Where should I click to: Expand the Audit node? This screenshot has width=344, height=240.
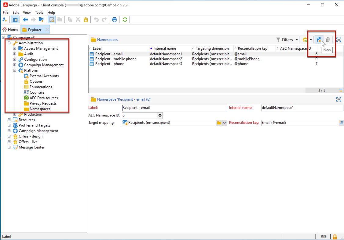point(14,54)
